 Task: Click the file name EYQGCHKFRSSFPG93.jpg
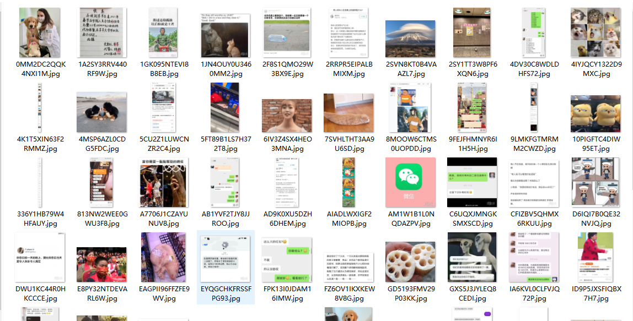(226, 293)
